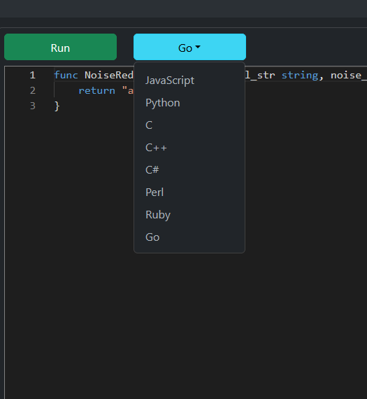Click the closing brace on line 3
The image size is (367, 399).
tap(57, 106)
